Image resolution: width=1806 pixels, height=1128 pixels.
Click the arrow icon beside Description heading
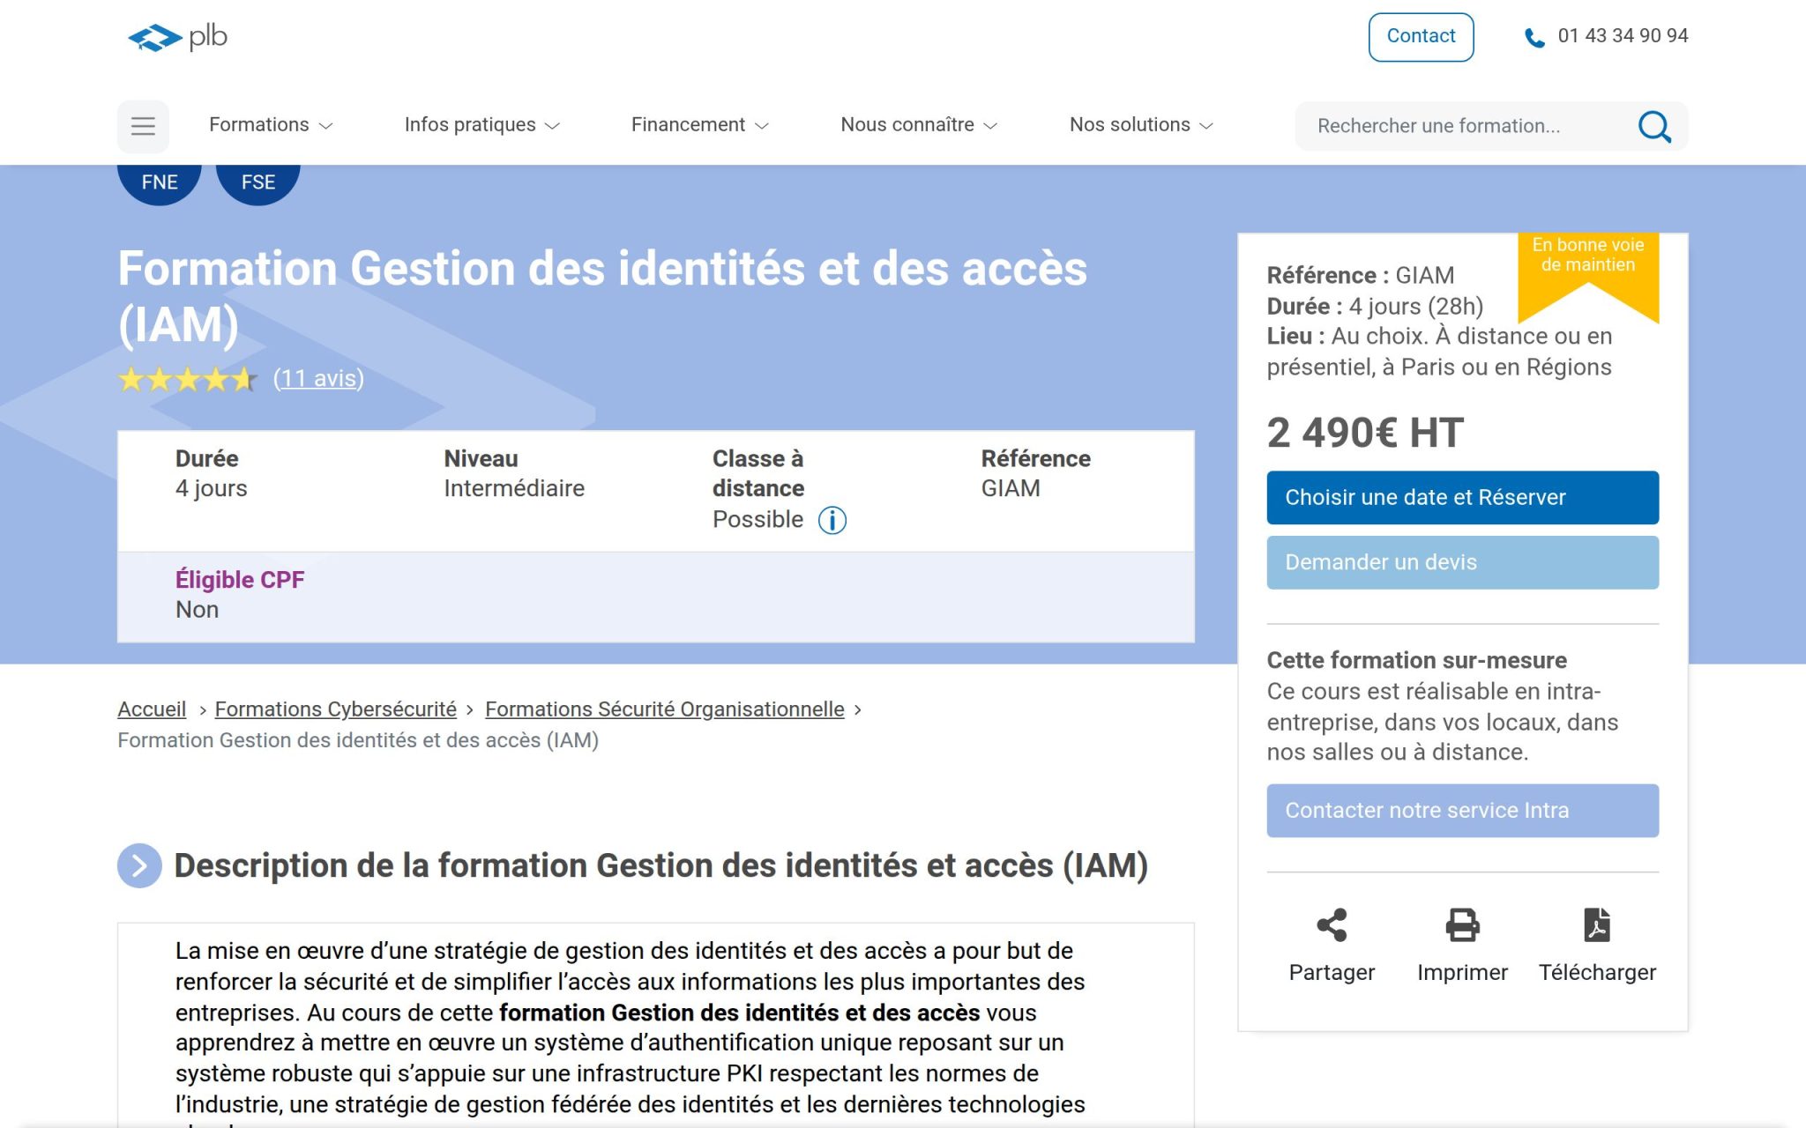(139, 865)
